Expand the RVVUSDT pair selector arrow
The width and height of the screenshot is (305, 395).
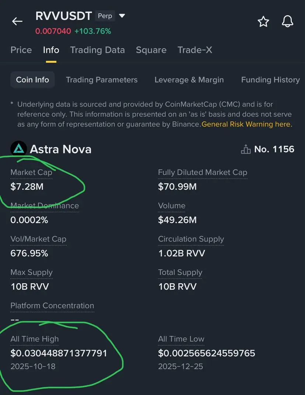click(122, 16)
